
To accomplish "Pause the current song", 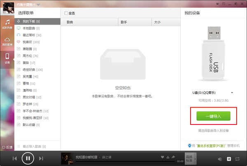I will [28, 158].
